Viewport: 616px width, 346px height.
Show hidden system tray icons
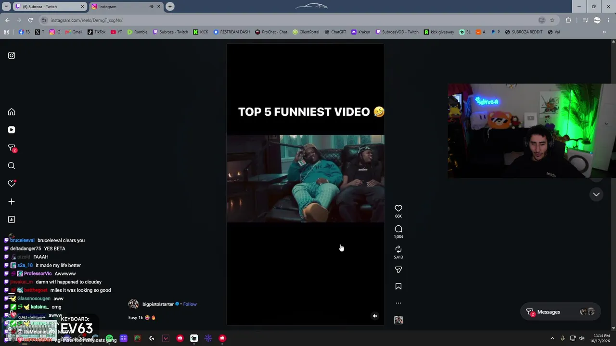point(552,338)
